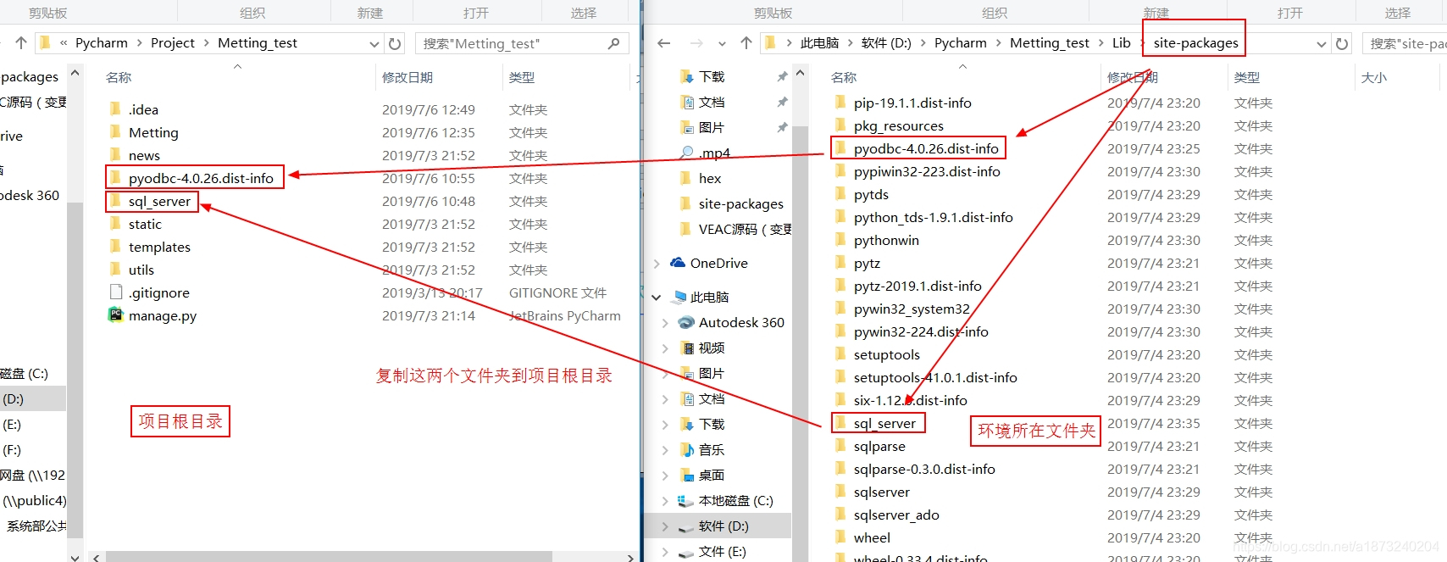Viewport: 1447px width, 562px height.
Task: Expand 本地磁盘 (C:) node
Action: (665, 501)
